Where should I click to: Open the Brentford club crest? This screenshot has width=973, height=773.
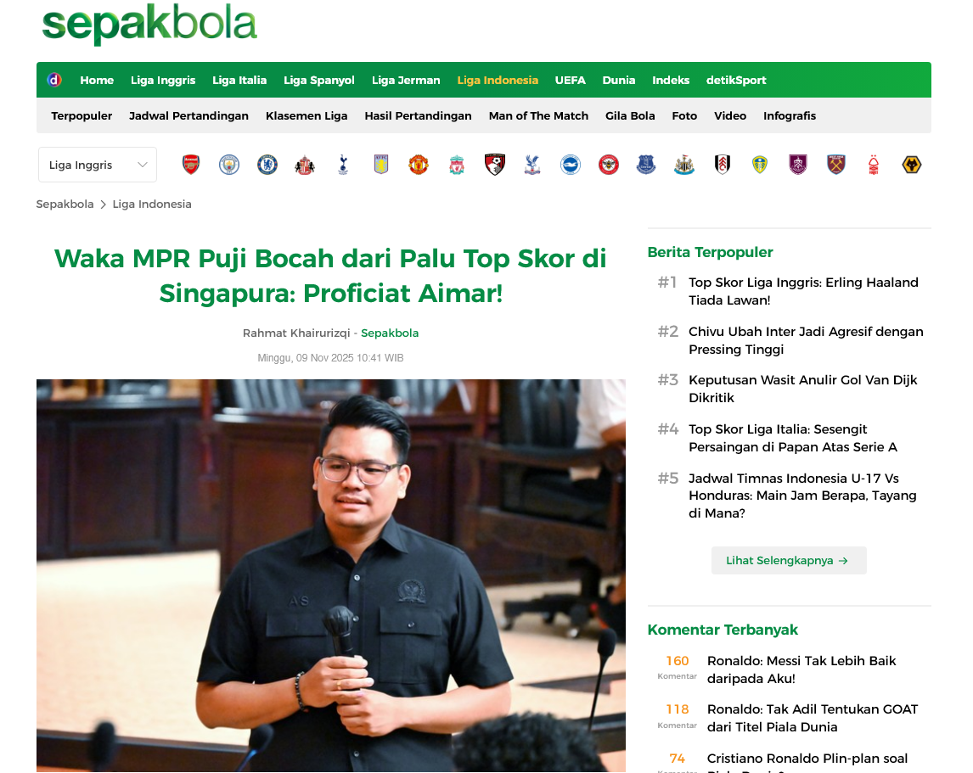pyautogui.click(x=609, y=165)
